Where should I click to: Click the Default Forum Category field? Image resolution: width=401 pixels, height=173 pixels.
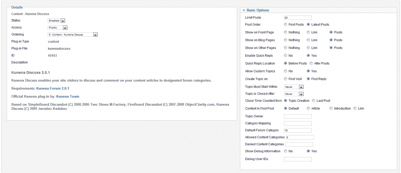[x=297, y=130]
